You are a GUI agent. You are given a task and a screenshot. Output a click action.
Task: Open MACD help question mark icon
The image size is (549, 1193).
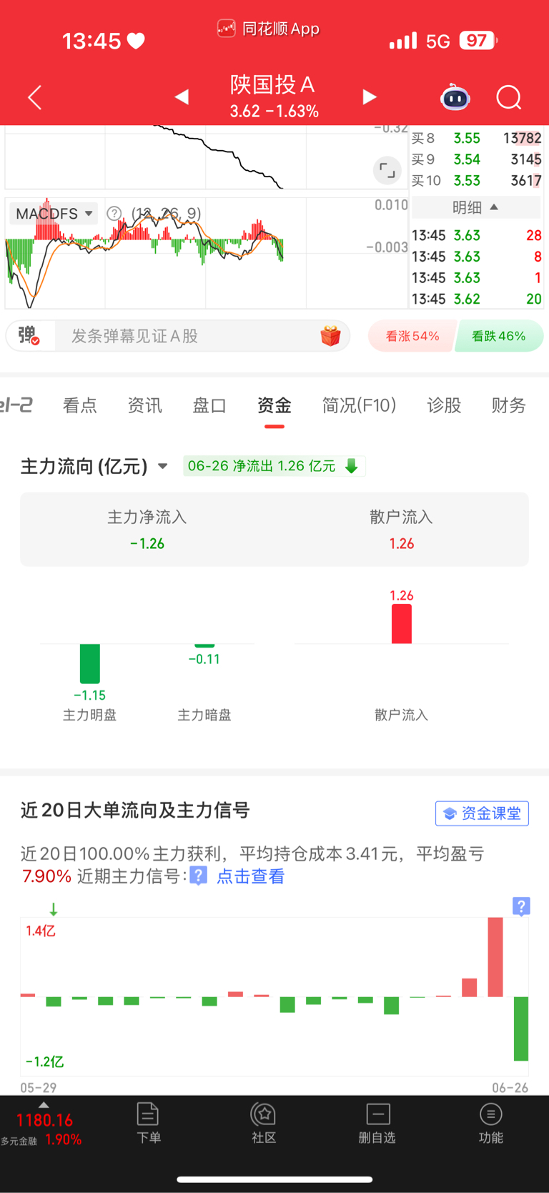(x=114, y=213)
